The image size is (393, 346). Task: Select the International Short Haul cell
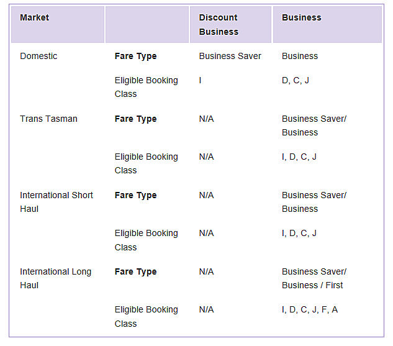[56, 202]
